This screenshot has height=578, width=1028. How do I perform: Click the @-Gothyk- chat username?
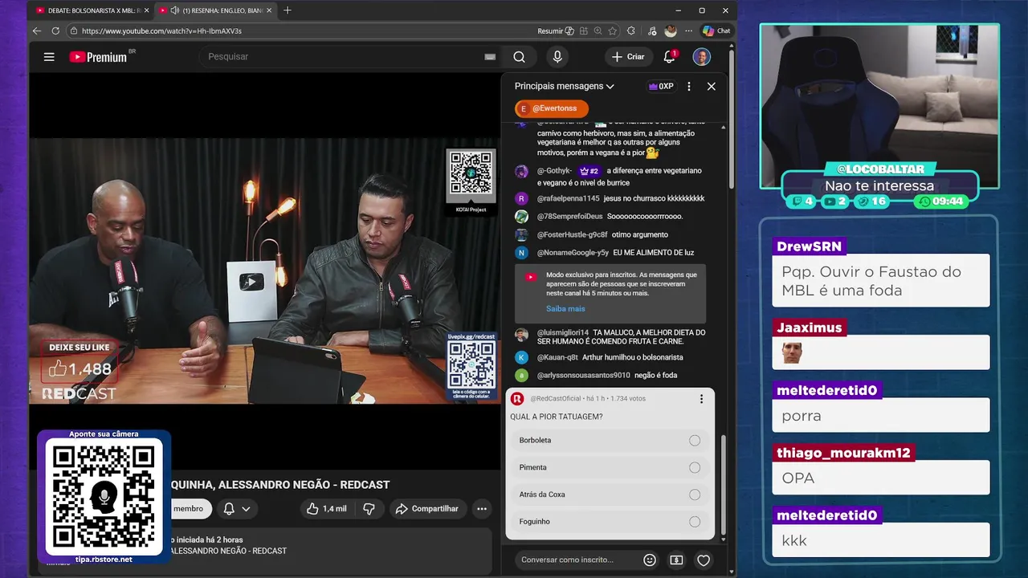point(554,171)
